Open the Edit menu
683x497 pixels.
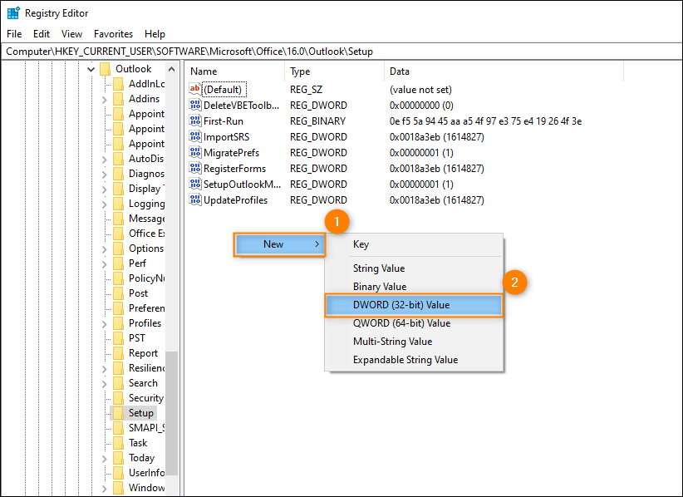42,34
